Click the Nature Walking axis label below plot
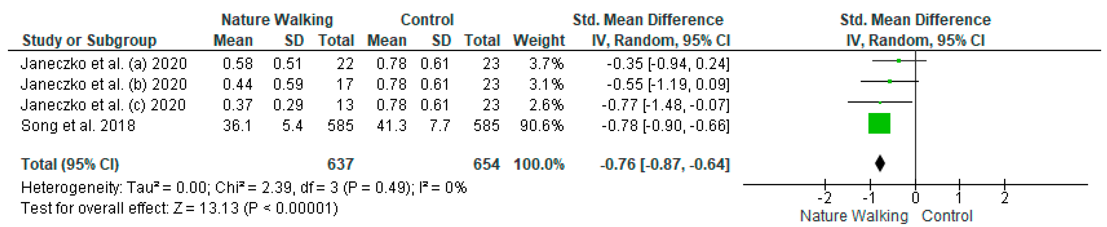 [854, 216]
